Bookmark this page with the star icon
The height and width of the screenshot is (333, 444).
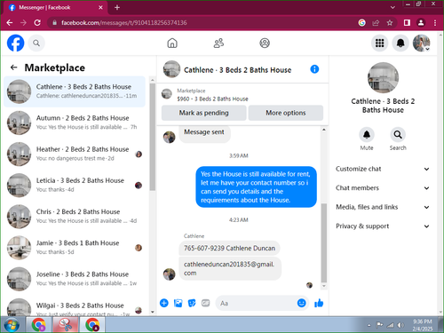pos(390,23)
